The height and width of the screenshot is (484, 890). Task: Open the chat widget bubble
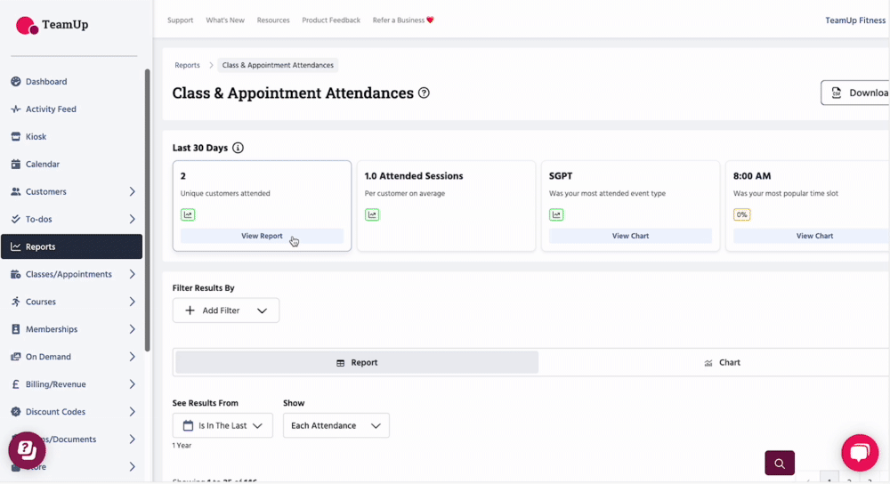(x=859, y=453)
